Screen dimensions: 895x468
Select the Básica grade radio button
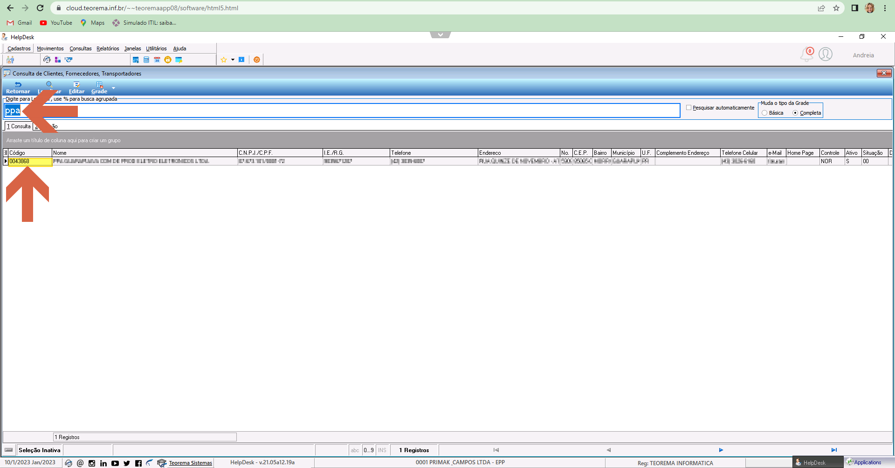point(764,113)
